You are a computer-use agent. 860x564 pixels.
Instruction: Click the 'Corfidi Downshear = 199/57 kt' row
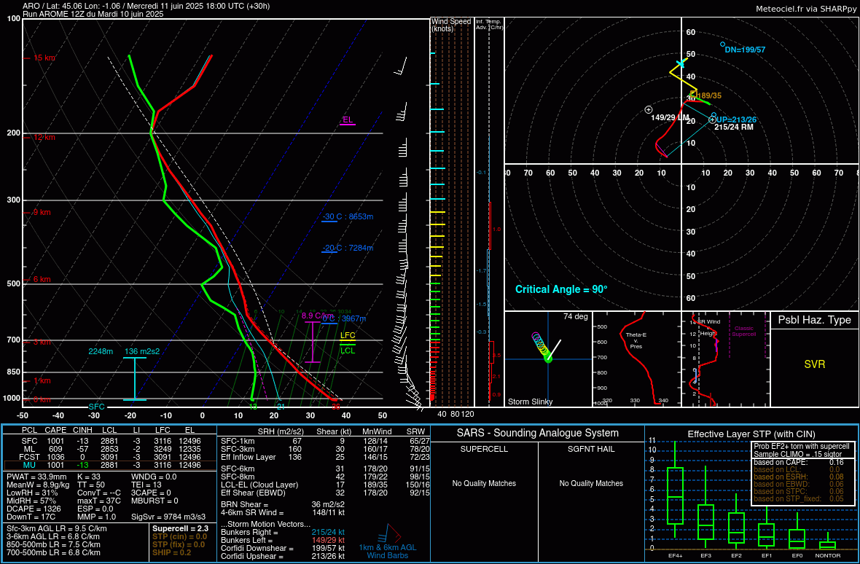283,548
